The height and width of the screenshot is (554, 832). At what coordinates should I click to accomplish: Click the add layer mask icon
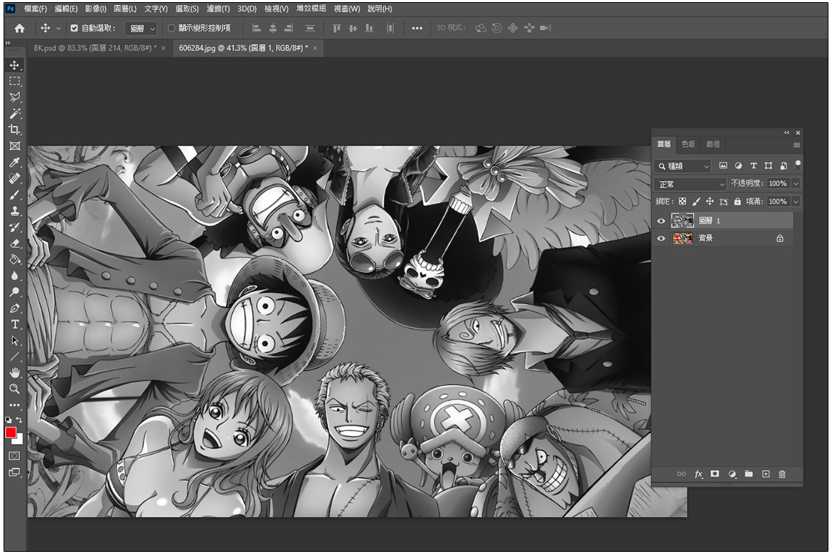point(715,474)
